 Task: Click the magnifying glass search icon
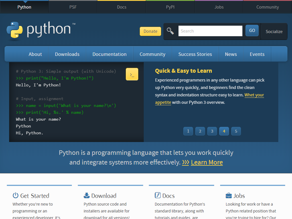(170, 31)
